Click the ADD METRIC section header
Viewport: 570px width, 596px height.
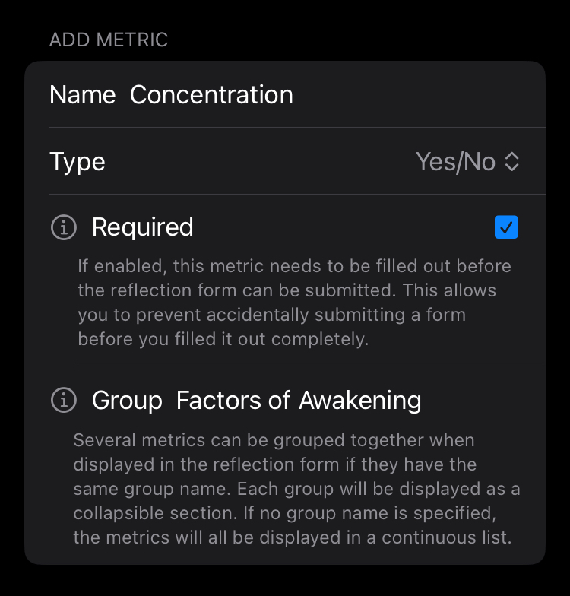coord(109,40)
